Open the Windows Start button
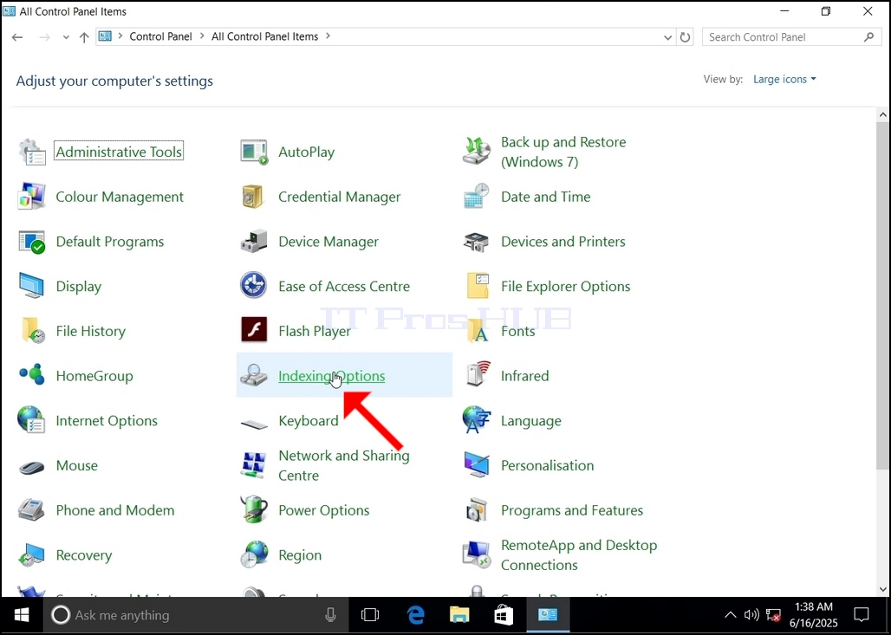Viewport: 891px width, 635px height. point(22,615)
